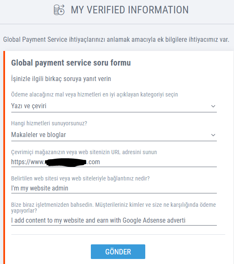Image resolution: width=234 pixels, height=264 pixels.
Task: Click the Global Payment Service ihtiyaçlarınızı notice text
Action: (116, 40)
